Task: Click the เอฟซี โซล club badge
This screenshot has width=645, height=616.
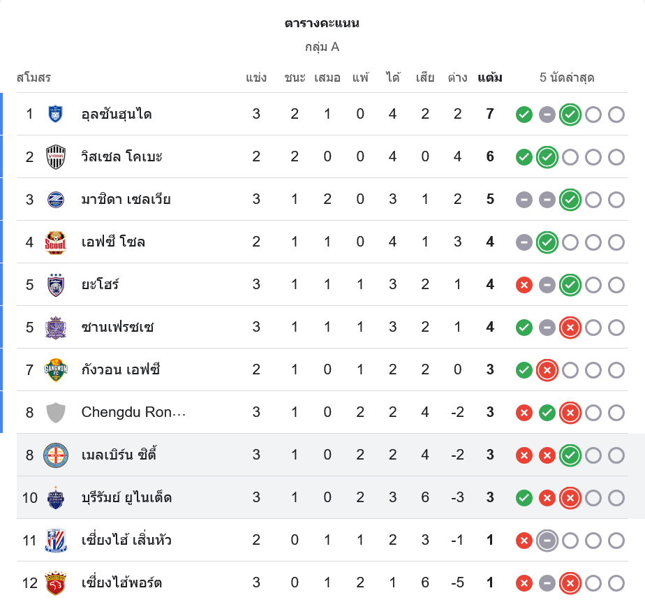Action: tap(56, 242)
